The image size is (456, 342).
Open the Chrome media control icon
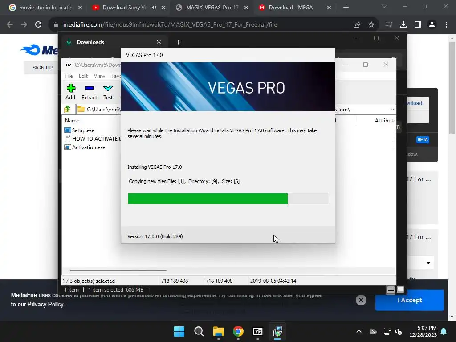click(389, 25)
